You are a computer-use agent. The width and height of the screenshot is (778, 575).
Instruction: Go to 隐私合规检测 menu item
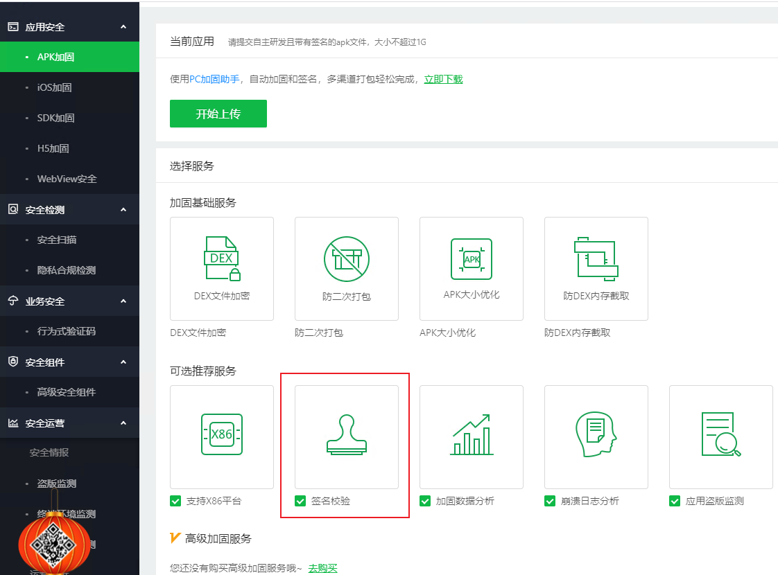point(66,270)
